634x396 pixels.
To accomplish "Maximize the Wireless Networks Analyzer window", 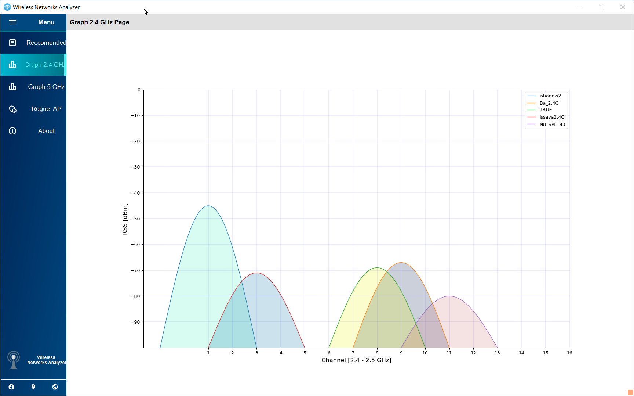I will pos(601,7).
